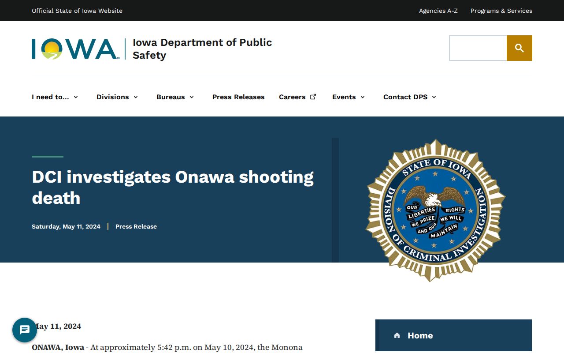Viewport: 564px width, 353px height.
Task: Click Iowa Department of Public Safety title
Action: click(x=202, y=49)
